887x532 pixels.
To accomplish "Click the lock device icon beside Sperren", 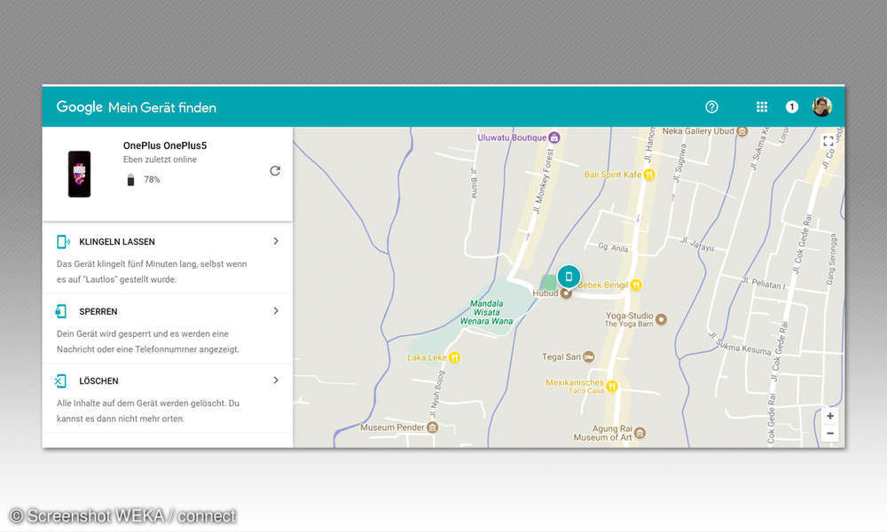I will [x=62, y=311].
